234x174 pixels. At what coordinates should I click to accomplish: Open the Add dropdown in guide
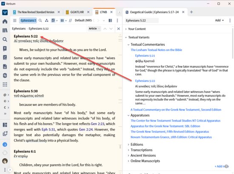(x=220, y=20)
